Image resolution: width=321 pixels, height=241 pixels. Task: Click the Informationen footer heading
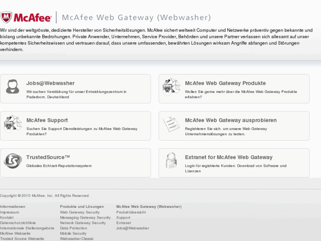click(13, 207)
